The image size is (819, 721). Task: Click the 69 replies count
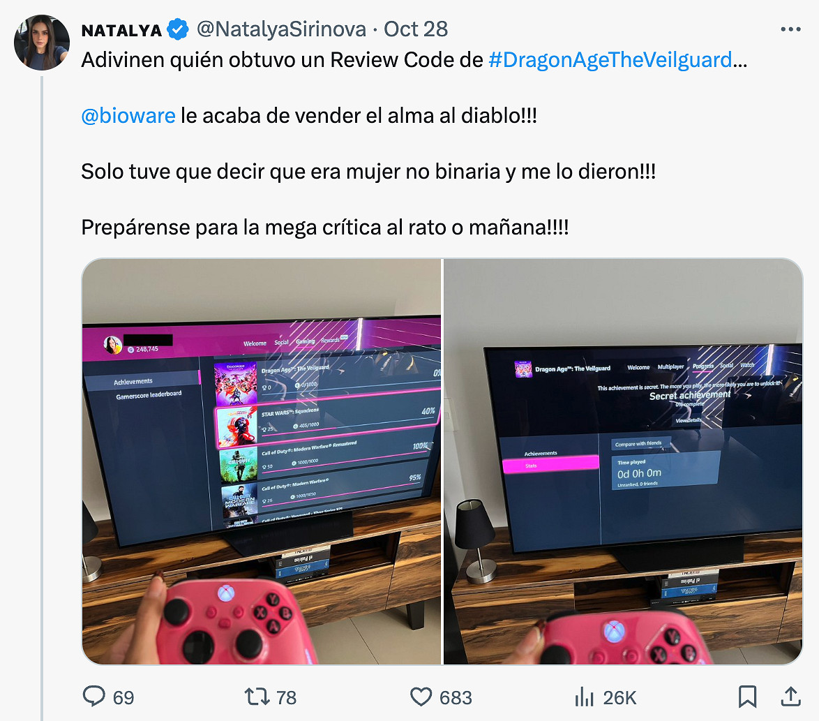(123, 697)
